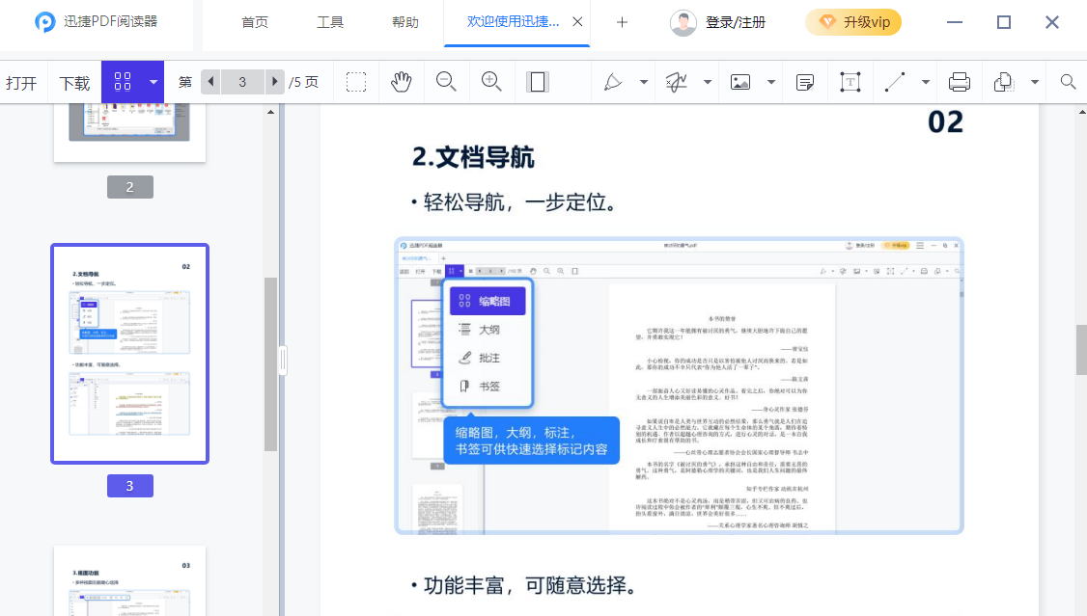This screenshot has width=1087, height=616.
Task: Click the page 3 number label
Action: click(x=130, y=486)
